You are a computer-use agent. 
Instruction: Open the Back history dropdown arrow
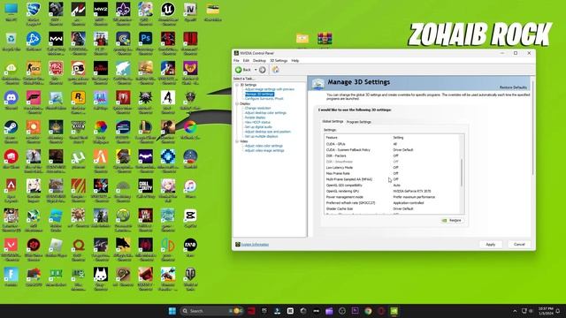[x=256, y=70]
